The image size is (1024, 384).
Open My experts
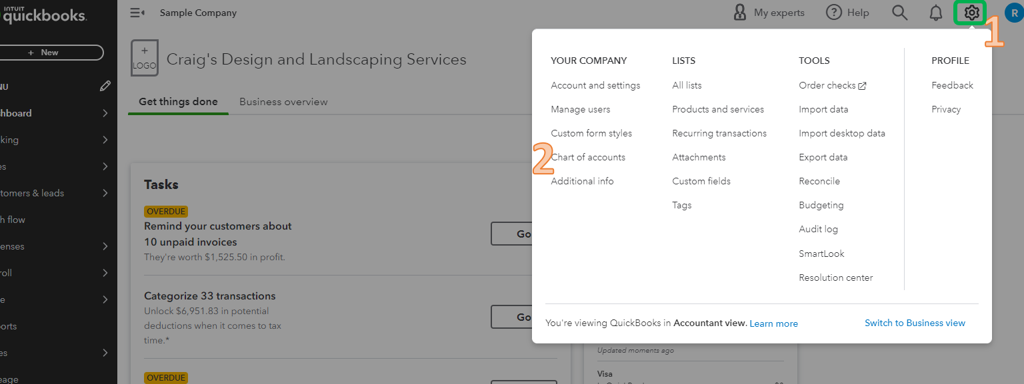pyautogui.click(x=768, y=13)
